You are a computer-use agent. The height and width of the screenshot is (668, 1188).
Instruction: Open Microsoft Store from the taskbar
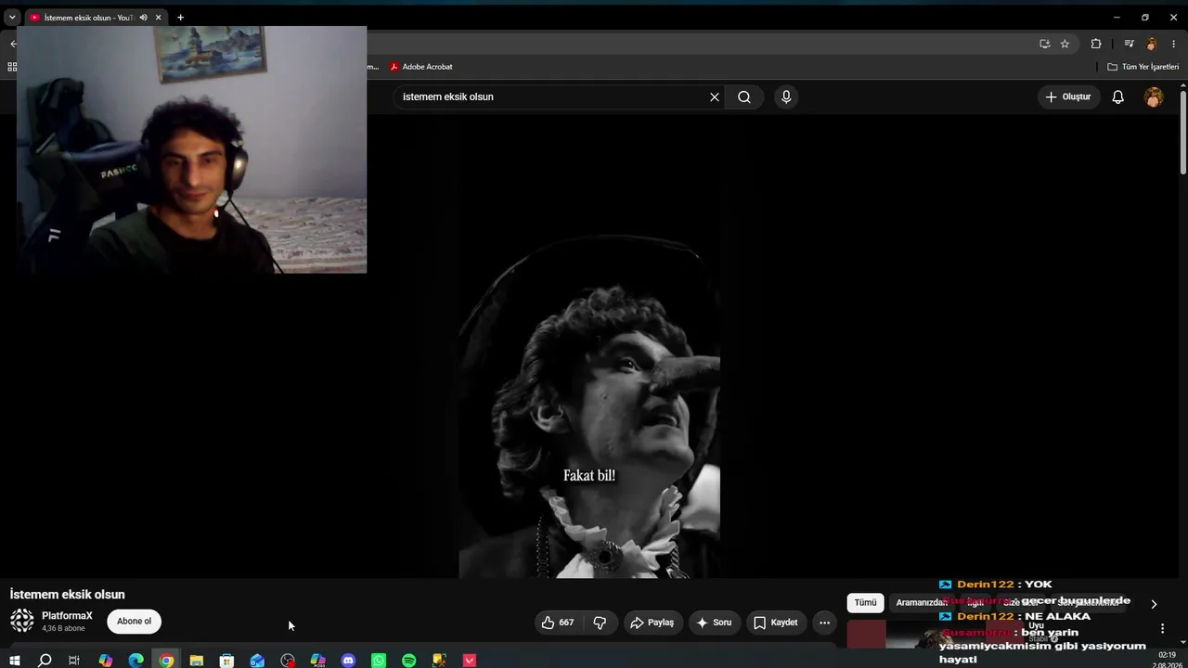coord(226,661)
